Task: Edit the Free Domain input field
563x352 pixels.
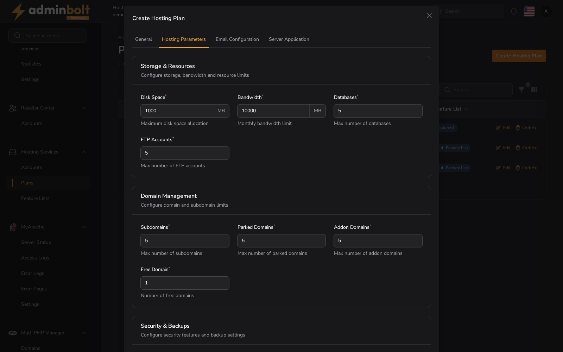Action: [x=185, y=283]
